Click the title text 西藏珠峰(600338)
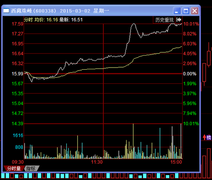 click(34, 11)
